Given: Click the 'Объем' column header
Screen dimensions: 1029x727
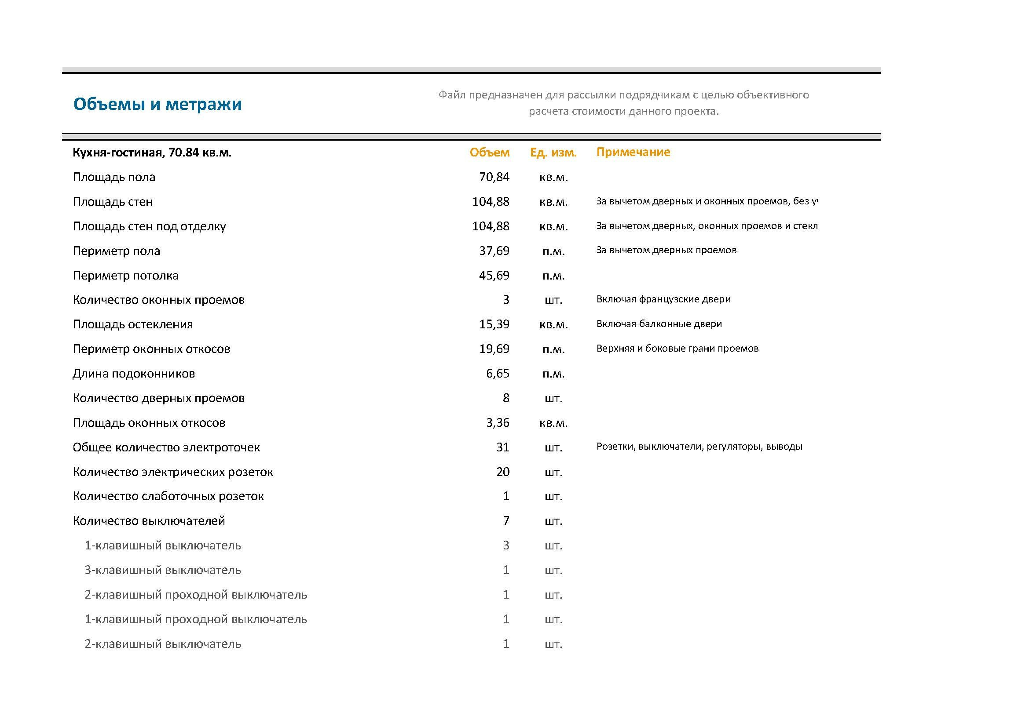Looking at the screenshot, I should [489, 153].
